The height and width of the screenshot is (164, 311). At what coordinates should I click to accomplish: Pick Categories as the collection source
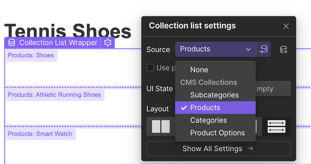pyautogui.click(x=208, y=120)
